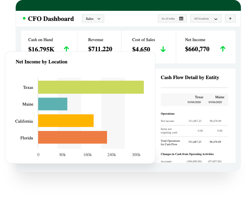Click the orange California bar
246x201 pixels.
click(66, 121)
